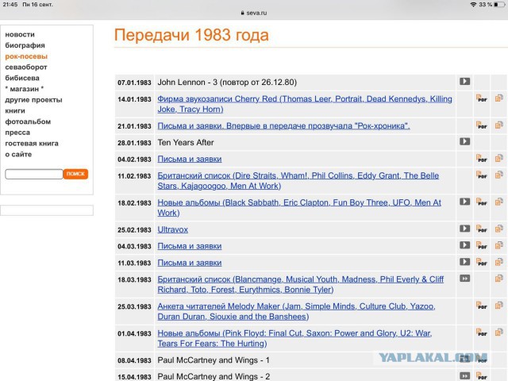Open the пресса menu item

[17, 133]
